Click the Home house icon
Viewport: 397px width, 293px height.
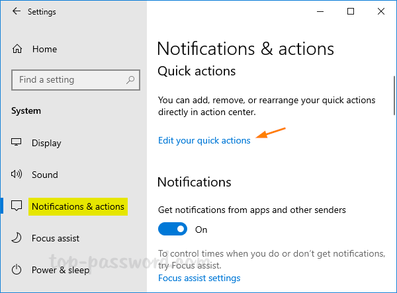[x=17, y=49]
